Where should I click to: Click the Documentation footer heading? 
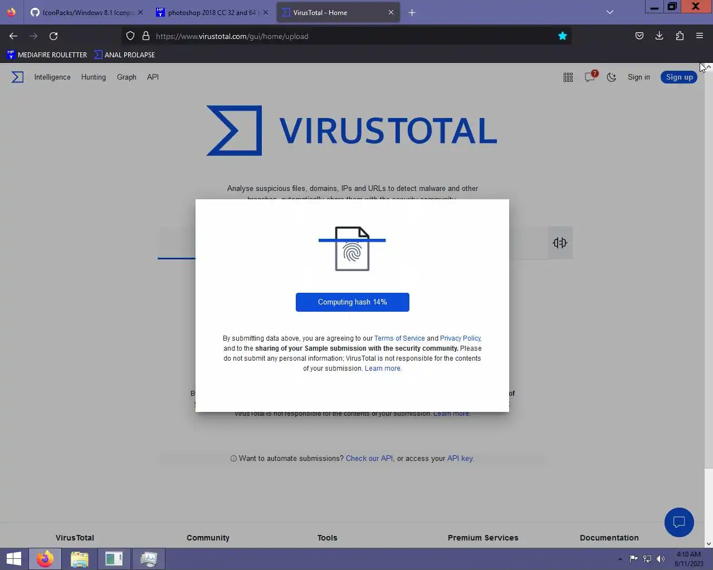(609, 538)
